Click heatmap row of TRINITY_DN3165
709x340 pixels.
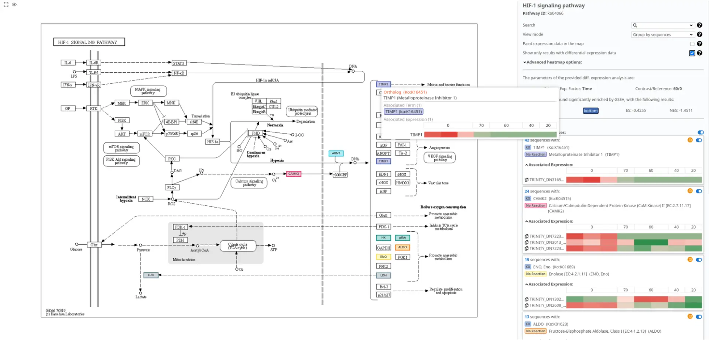tap(634, 180)
